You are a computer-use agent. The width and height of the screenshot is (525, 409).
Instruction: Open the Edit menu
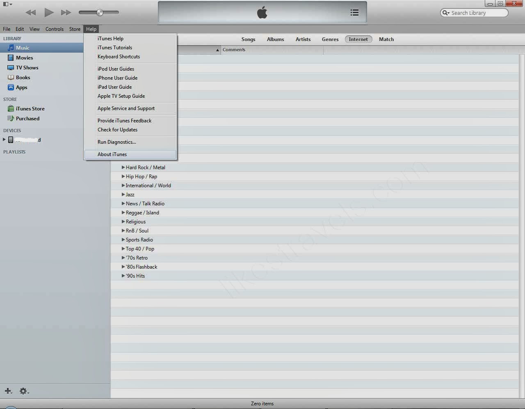click(x=20, y=29)
